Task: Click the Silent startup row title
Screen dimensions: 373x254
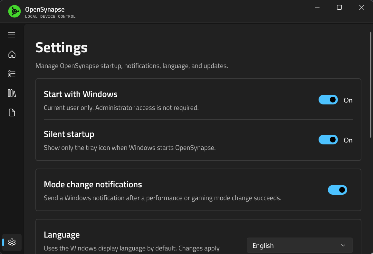Action: pyautogui.click(x=69, y=134)
